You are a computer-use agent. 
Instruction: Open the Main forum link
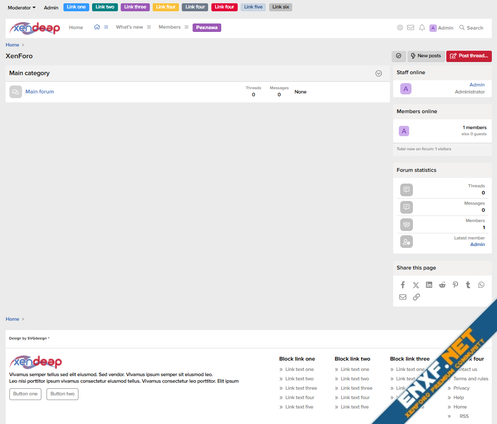click(x=39, y=92)
